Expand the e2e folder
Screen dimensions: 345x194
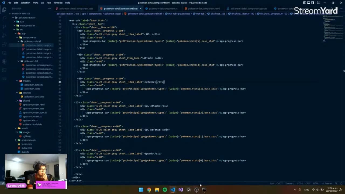[x=22, y=22]
